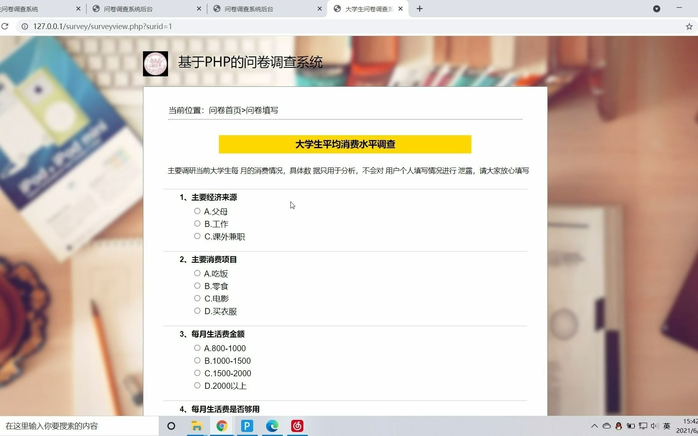This screenshot has height=436, width=698.
Task: Click question heading 3、每月生活费金额
Action: click(x=212, y=334)
